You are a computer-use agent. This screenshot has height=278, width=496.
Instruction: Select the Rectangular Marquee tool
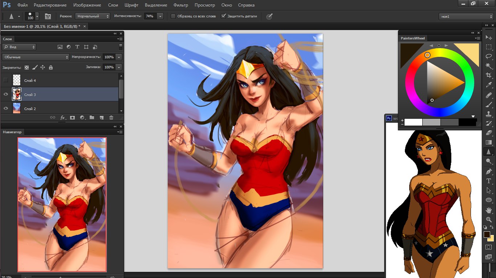(x=489, y=47)
